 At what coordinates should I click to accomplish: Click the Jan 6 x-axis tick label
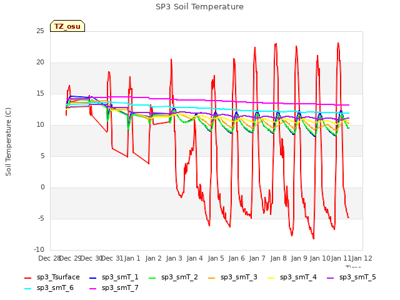click(237, 258)
